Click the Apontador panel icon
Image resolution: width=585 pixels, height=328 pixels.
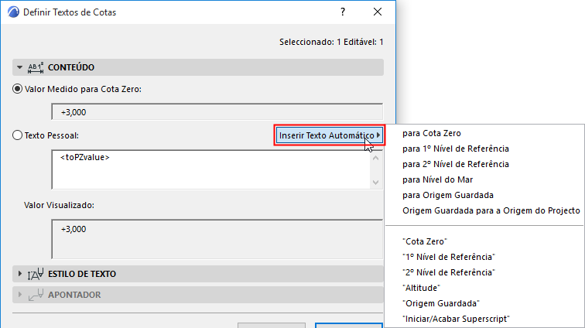[x=36, y=295]
